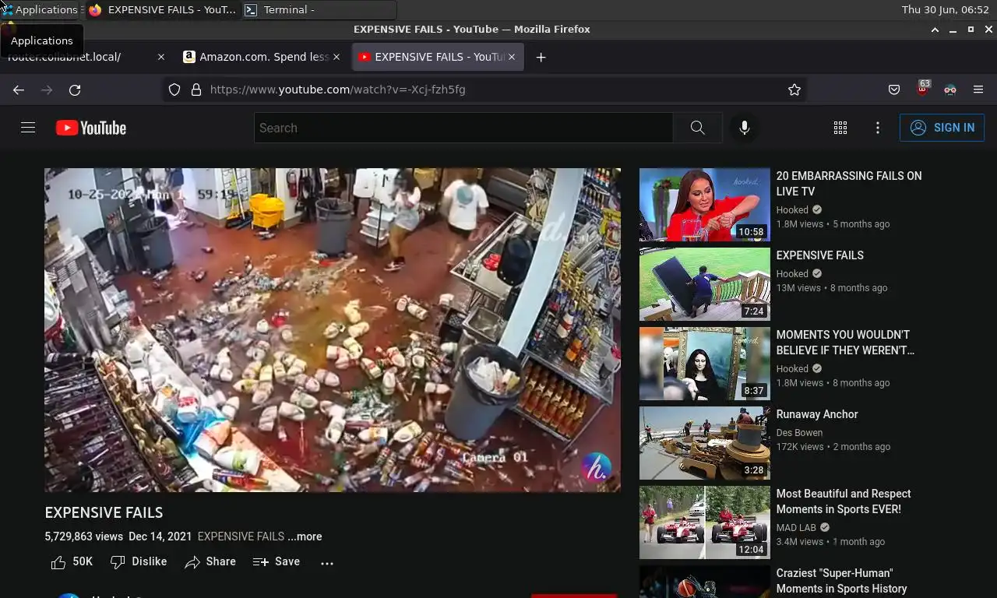View site security padlock info
Viewport: 997px width, 598px height.
click(x=196, y=90)
